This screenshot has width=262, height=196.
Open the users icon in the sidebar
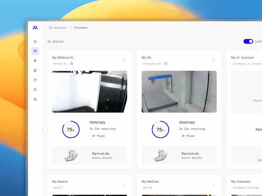(x=35, y=90)
